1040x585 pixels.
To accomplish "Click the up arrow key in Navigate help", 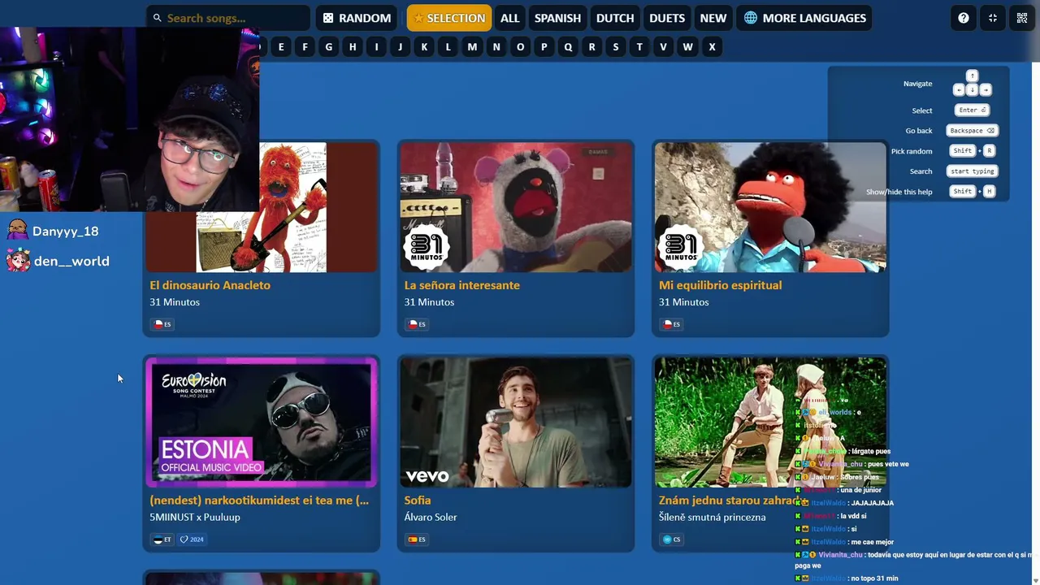I will (x=972, y=76).
